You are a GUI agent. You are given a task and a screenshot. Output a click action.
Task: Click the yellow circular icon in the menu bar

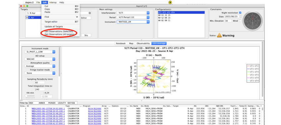click(170, 2)
